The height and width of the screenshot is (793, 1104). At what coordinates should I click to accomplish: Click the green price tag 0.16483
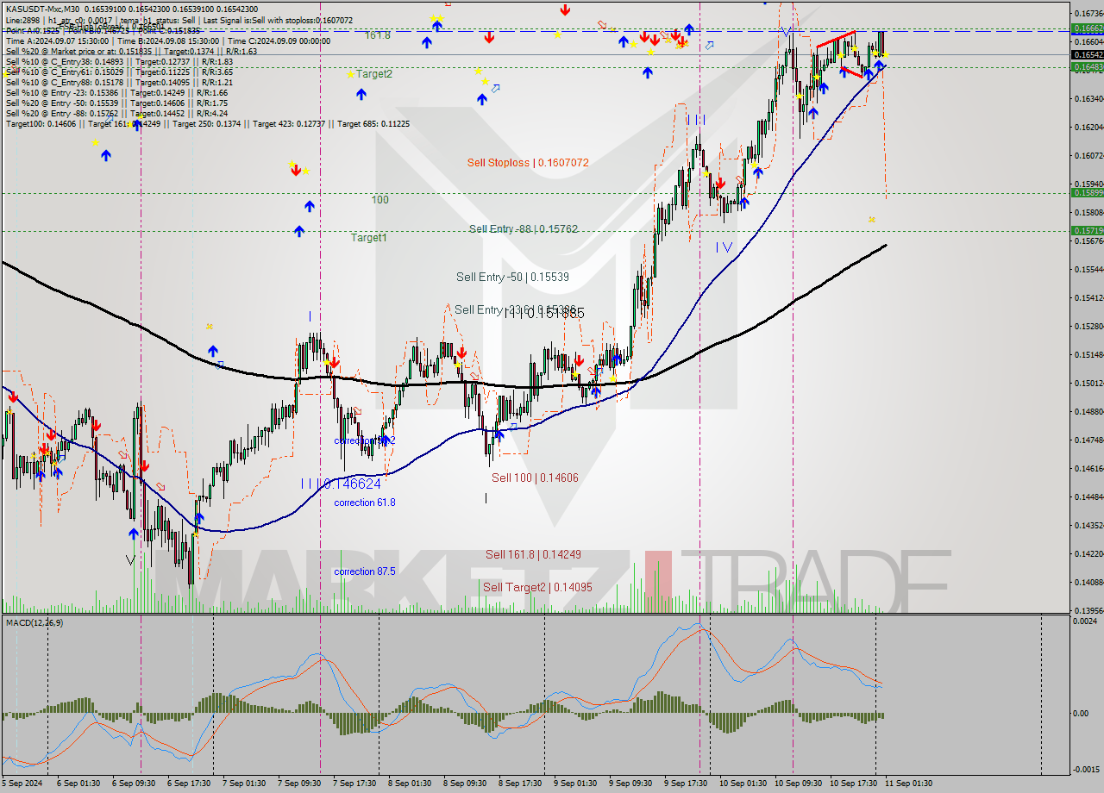[x=1087, y=66]
